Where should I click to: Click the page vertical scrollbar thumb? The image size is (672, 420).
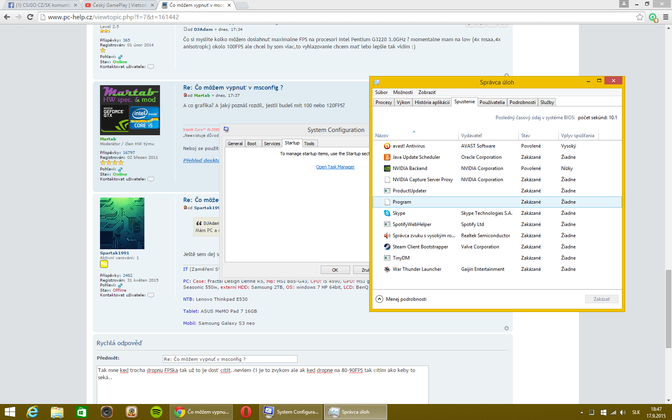tap(668, 309)
